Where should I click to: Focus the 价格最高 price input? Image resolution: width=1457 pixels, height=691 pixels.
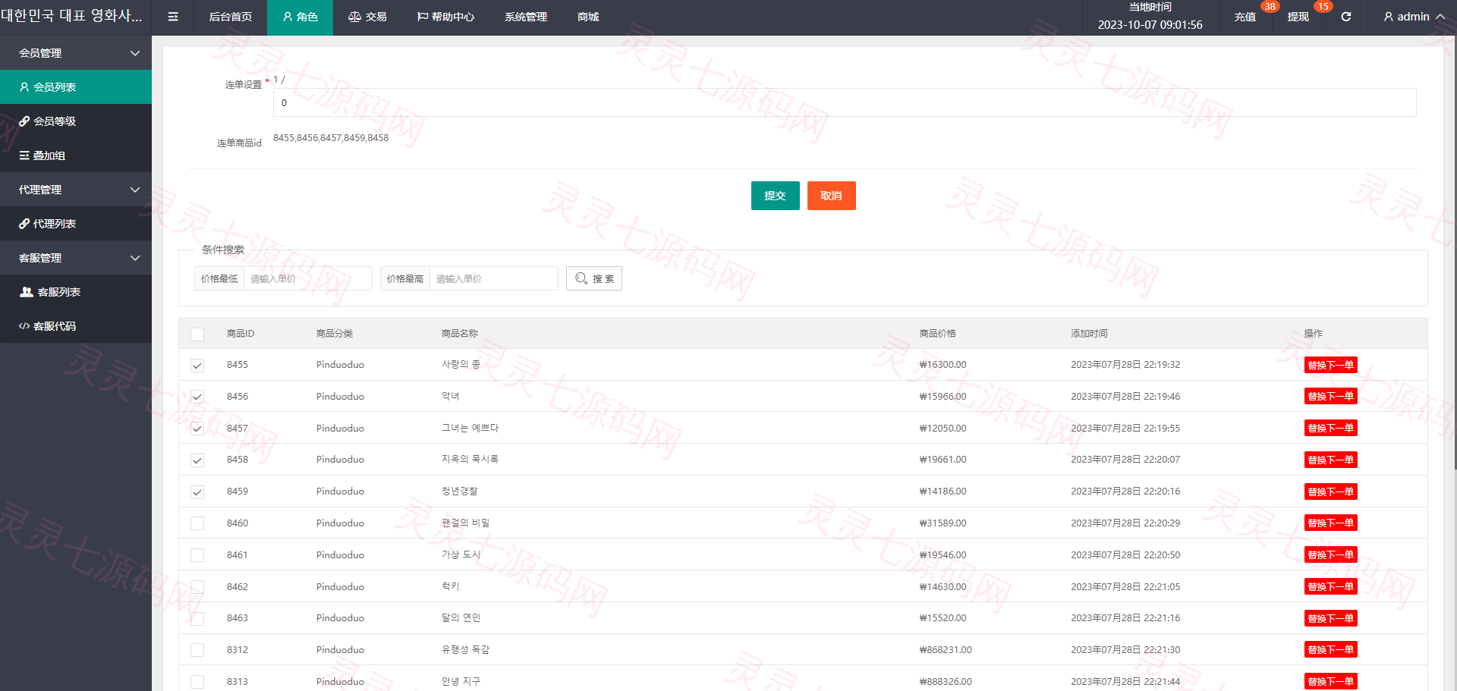(494, 278)
